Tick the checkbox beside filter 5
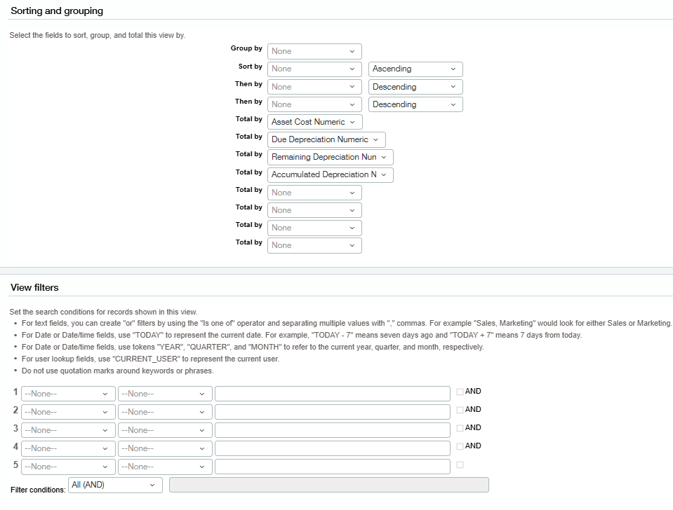 click(460, 464)
